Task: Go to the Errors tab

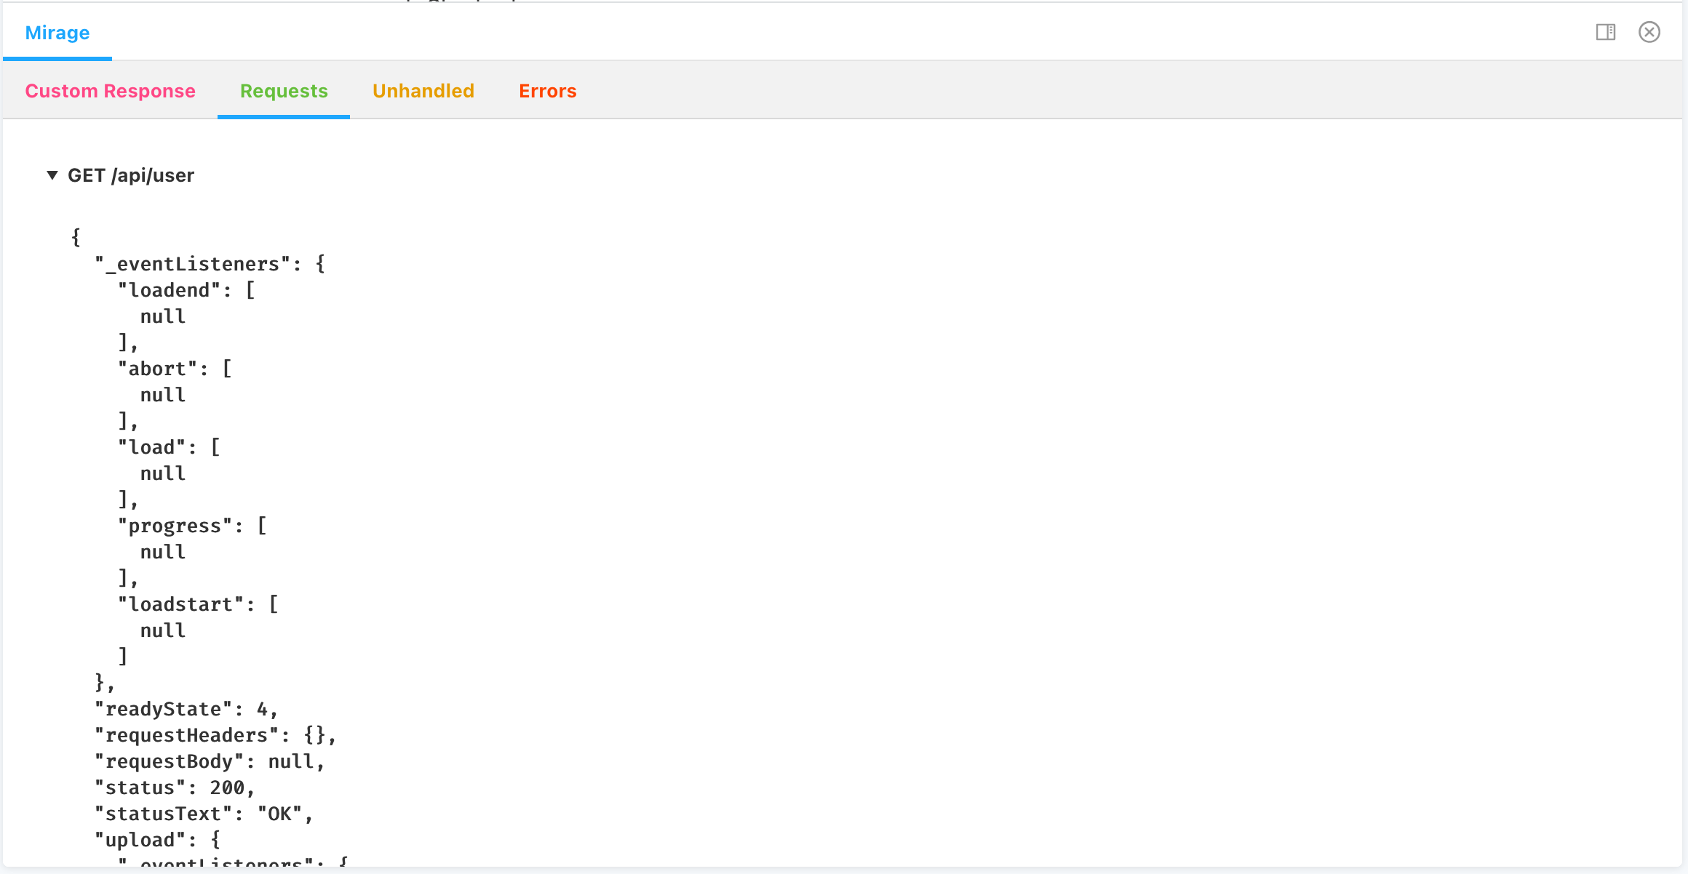Action: point(547,91)
